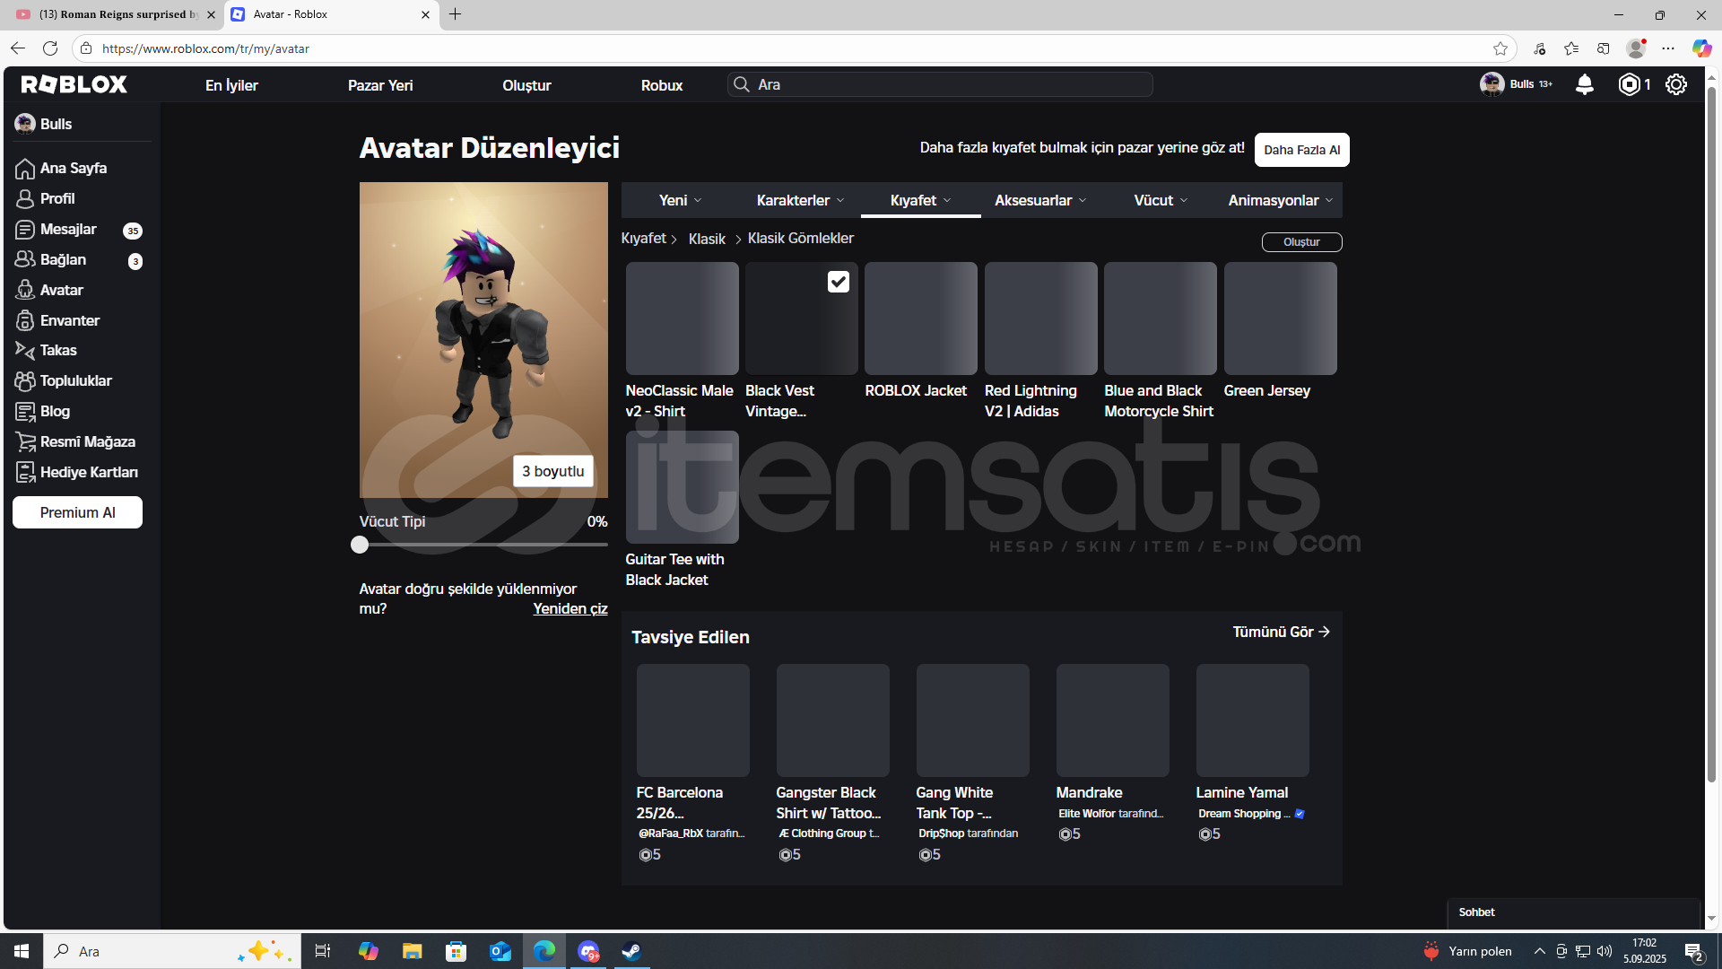Open the settings gear in Roblox header
This screenshot has width=1722, height=969.
1676,84
